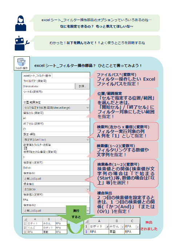The width and height of the screenshot is (177, 241).
Task: Click the select-all corner of result table
Action: (87, 221)
